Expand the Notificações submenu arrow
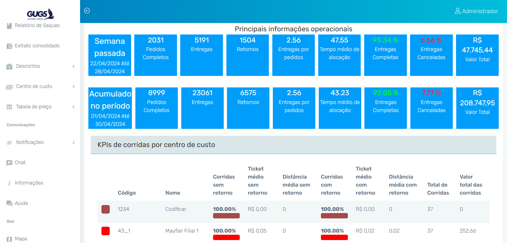507x243 pixels. [x=74, y=142]
